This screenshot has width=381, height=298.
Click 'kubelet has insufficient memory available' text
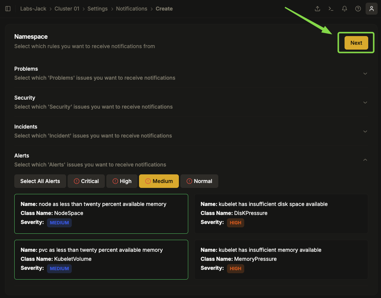pyautogui.click(x=270, y=250)
